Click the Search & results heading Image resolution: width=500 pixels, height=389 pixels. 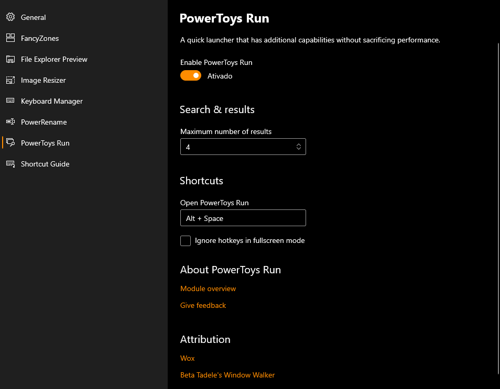pyautogui.click(x=217, y=109)
